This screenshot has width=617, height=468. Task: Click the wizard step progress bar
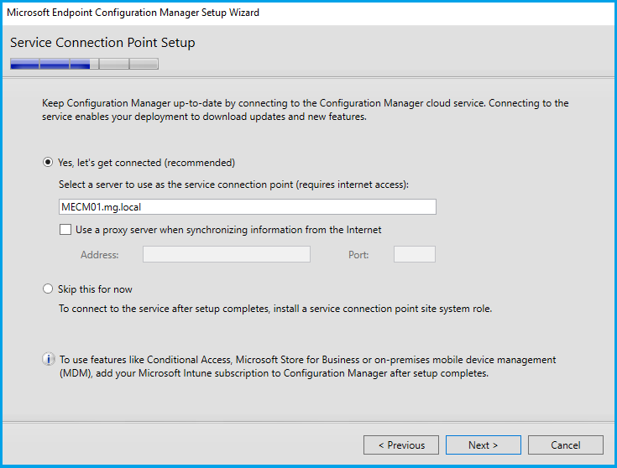point(84,64)
